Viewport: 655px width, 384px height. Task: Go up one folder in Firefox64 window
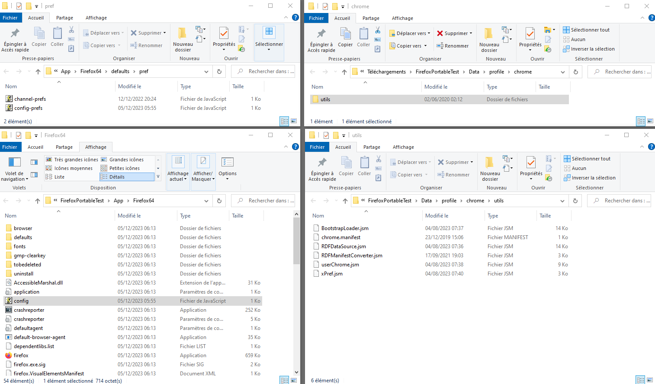(38, 201)
